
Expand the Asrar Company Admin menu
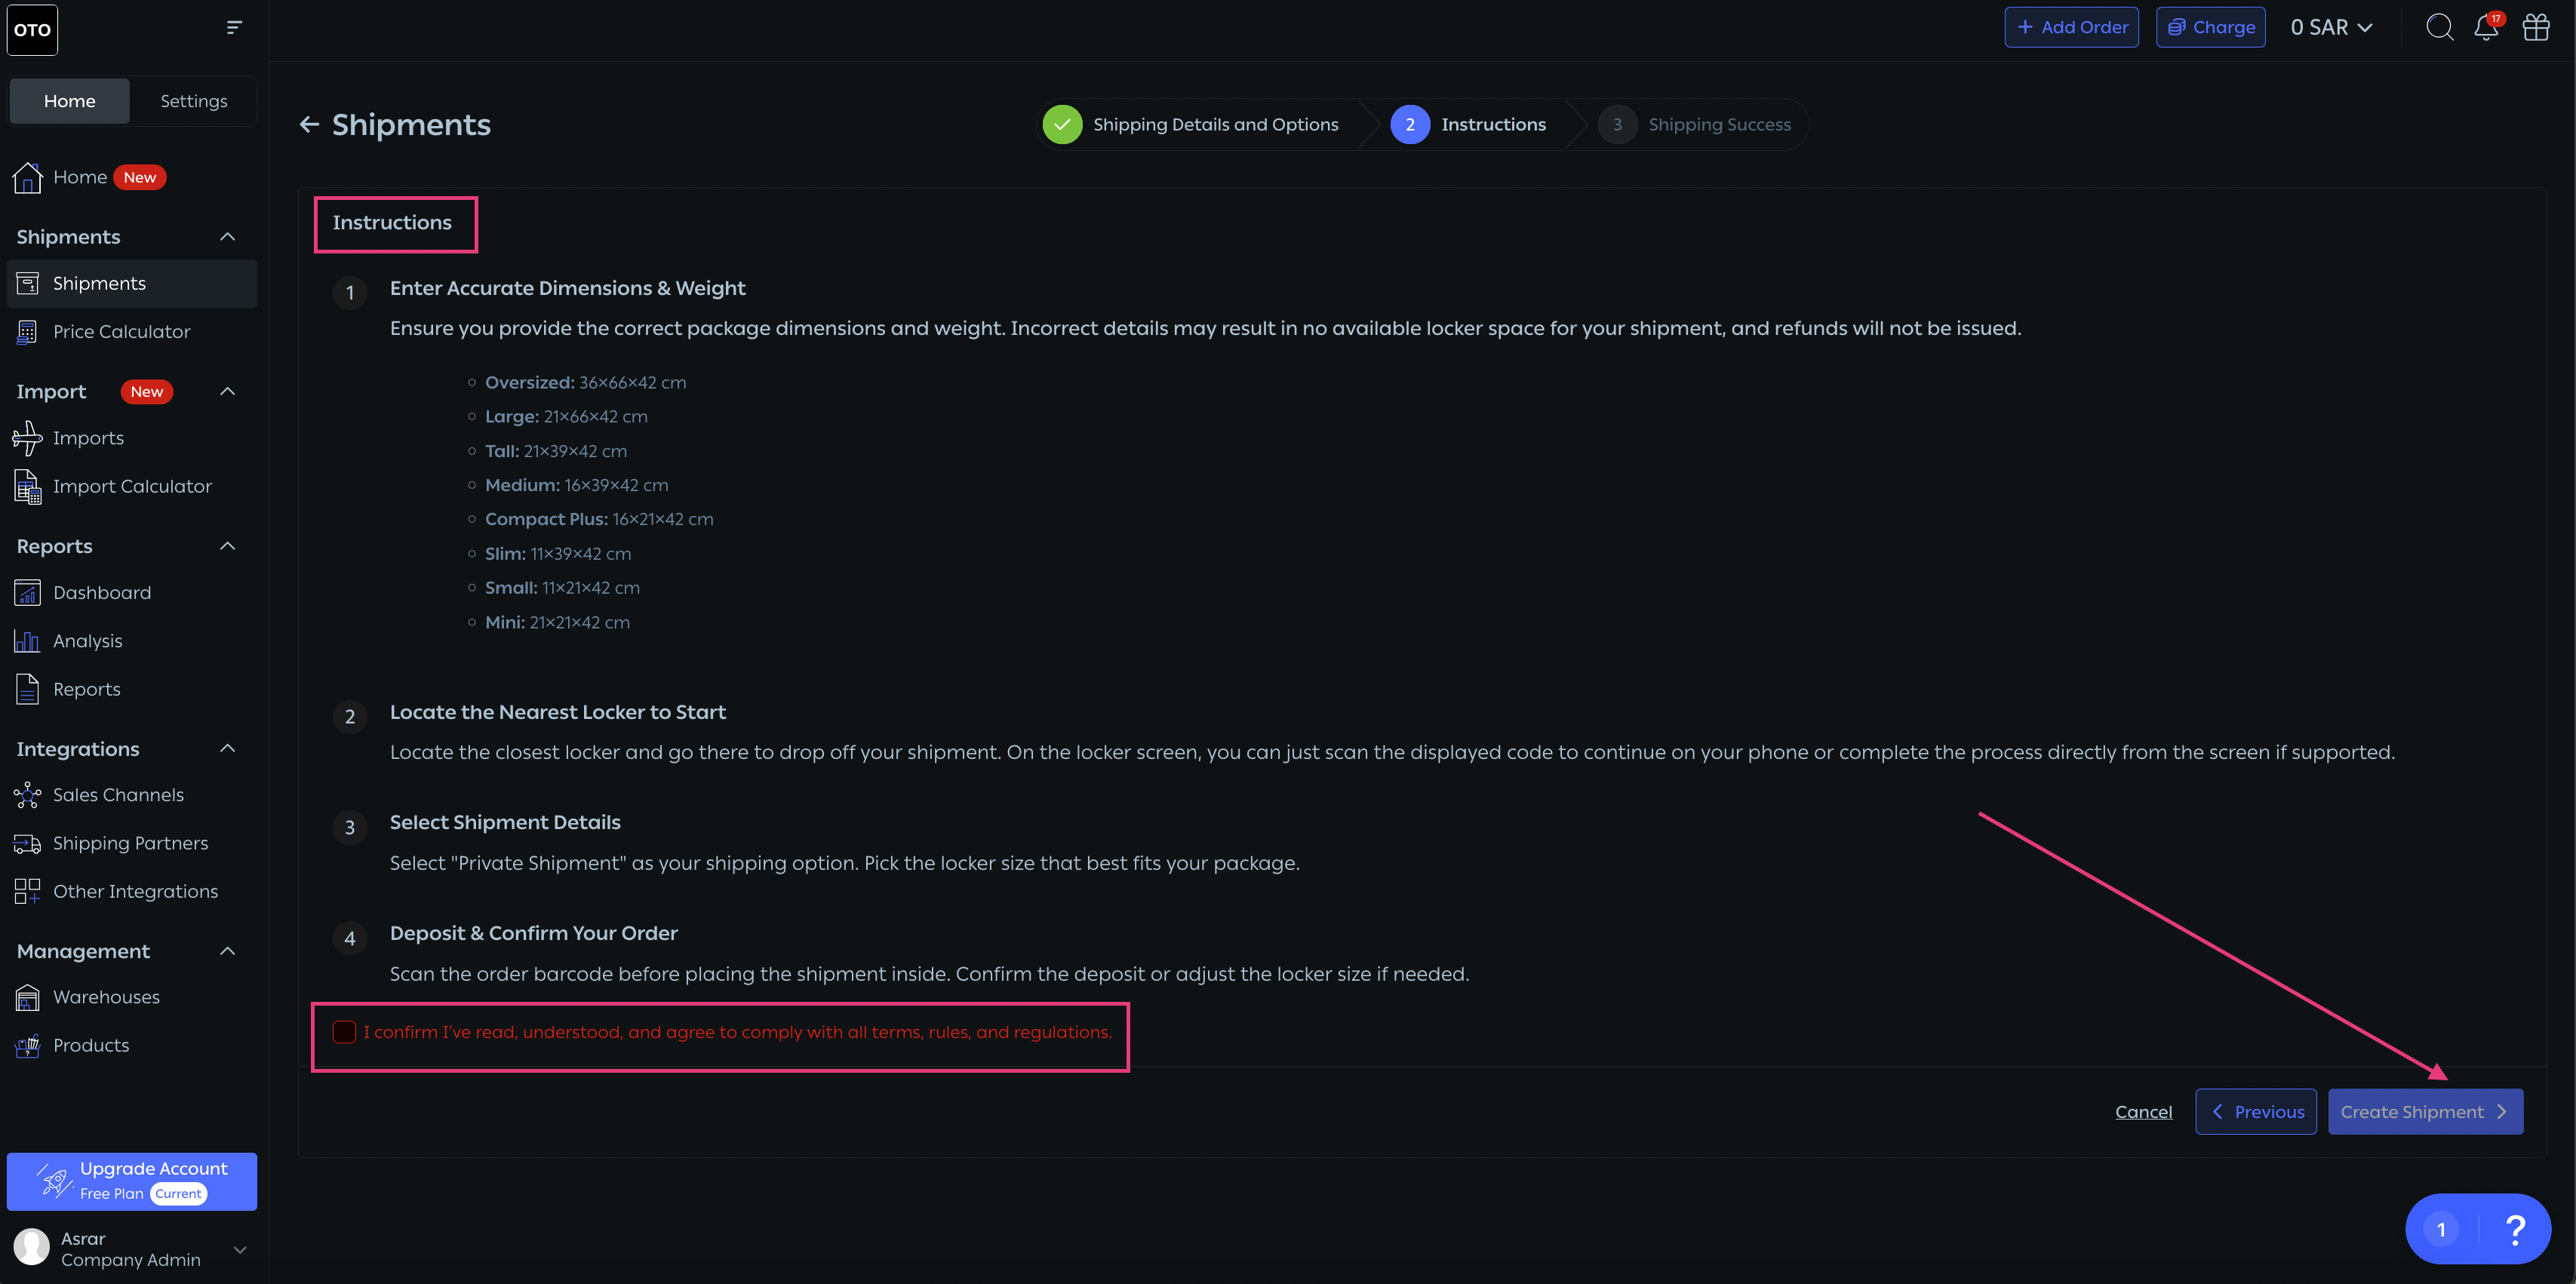[x=240, y=1250]
